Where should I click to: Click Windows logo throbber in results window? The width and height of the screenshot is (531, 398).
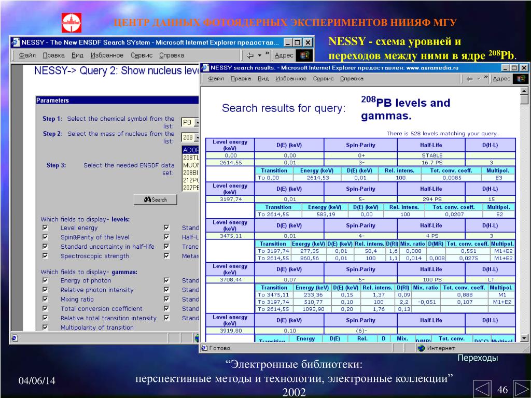521,79
